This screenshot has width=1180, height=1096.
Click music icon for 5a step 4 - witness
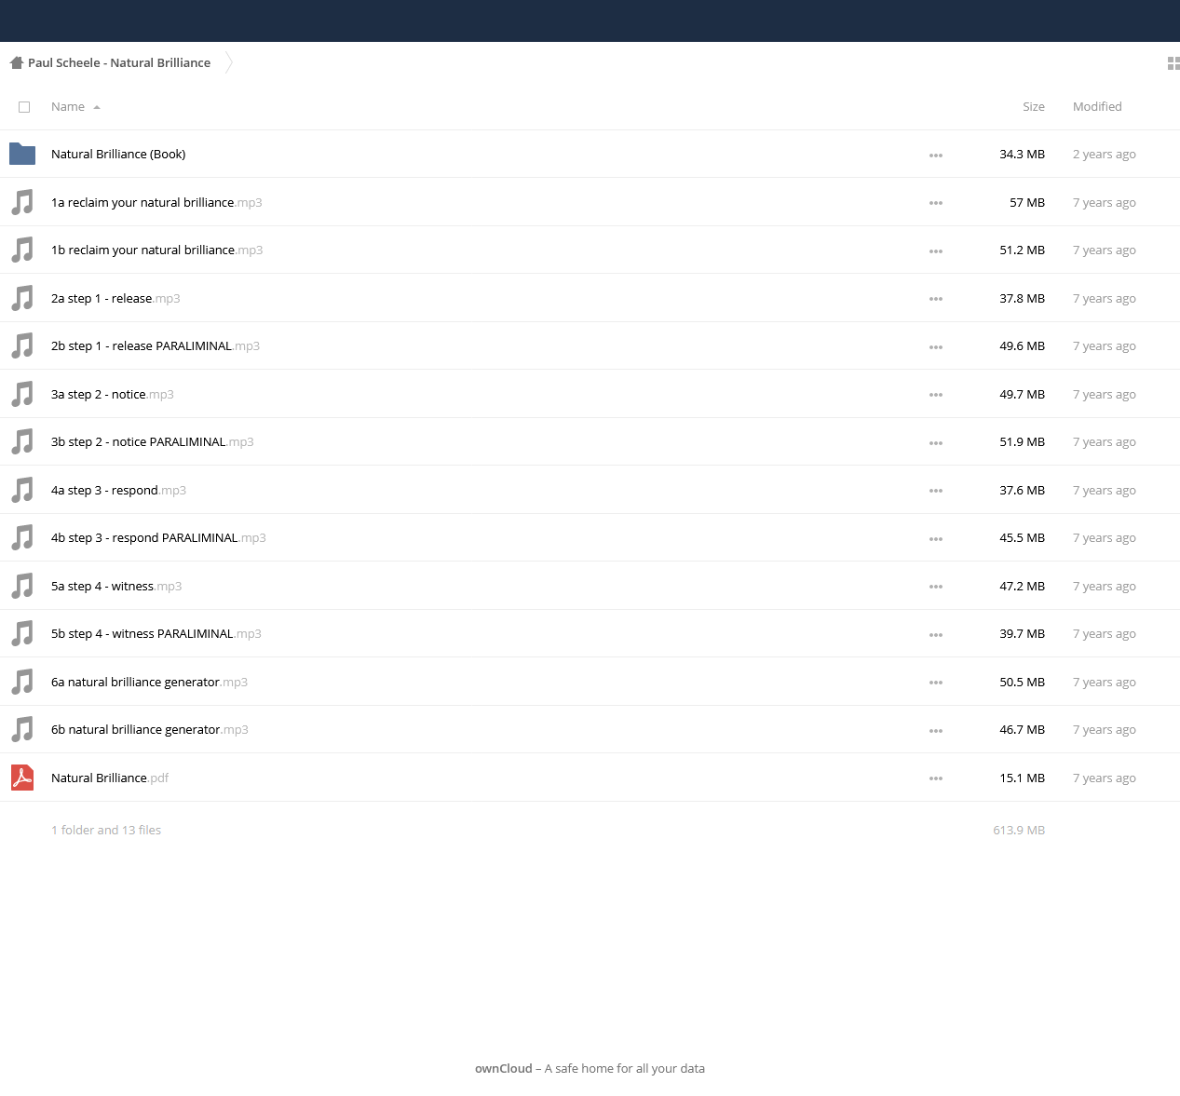tap(22, 586)
